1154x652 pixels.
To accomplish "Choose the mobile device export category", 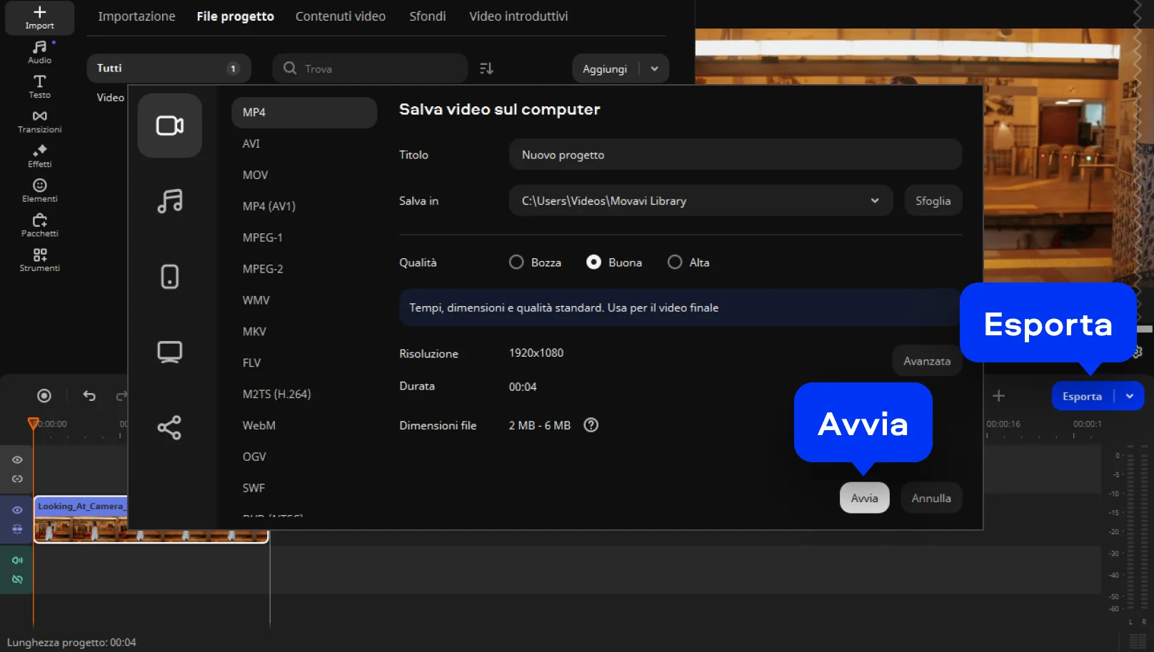I will click(169, 277).
